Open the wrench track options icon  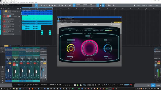click(6, 9)
